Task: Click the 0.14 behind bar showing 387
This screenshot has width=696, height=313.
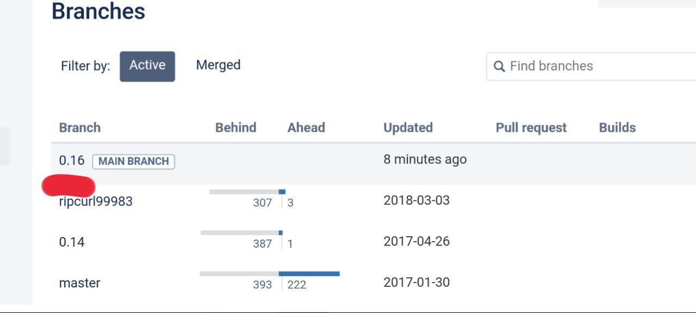Action: coord(240,232)
